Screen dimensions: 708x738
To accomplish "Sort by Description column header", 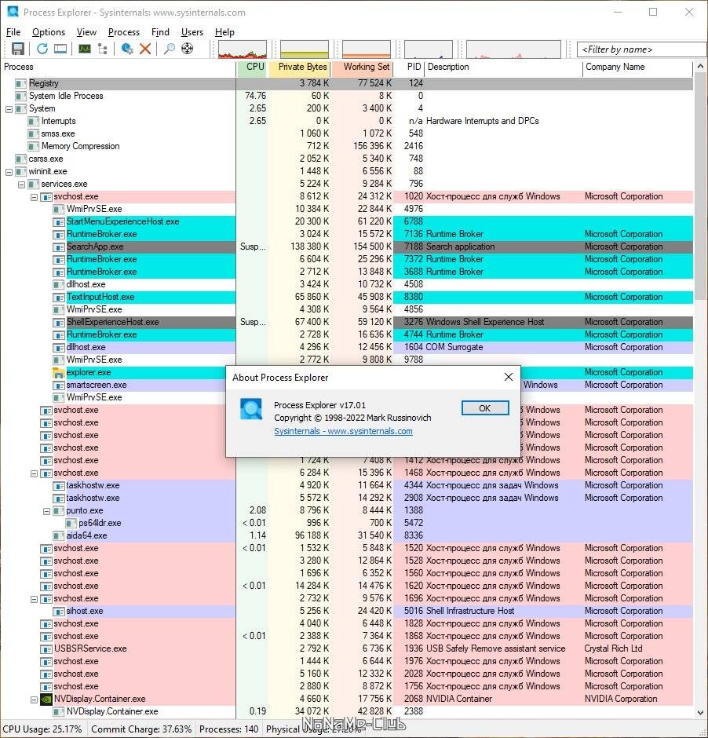I will point(503,67).
